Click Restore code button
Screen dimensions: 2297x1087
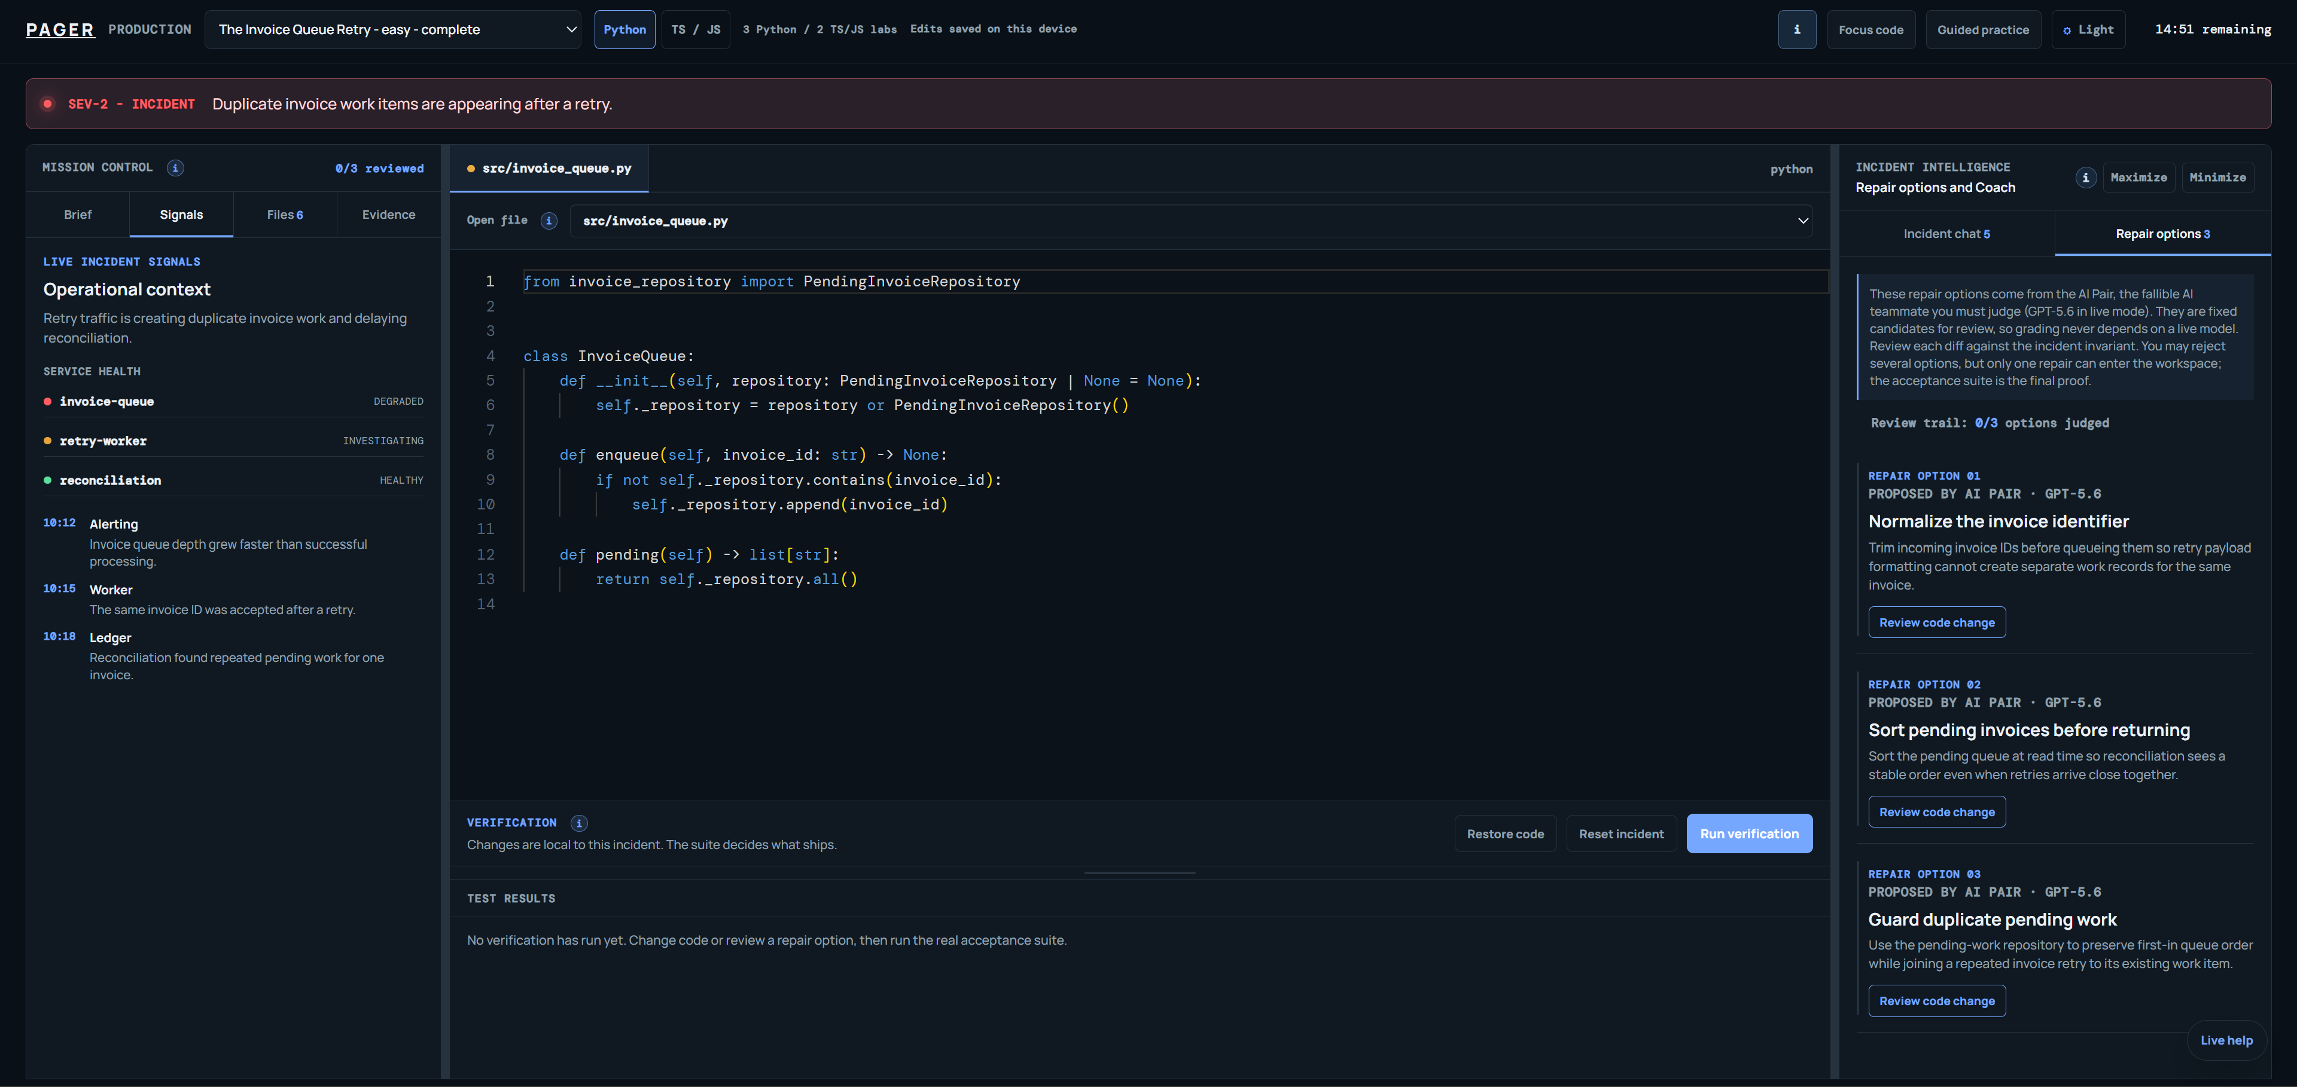[1504, 834]
